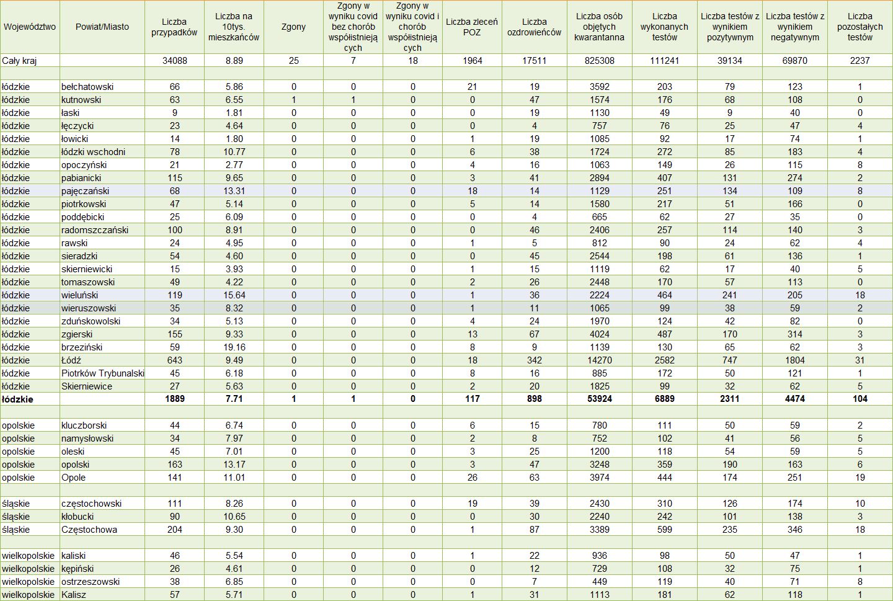Select the 'łęczycki' cell
The image size is (893, 601).
102,126
